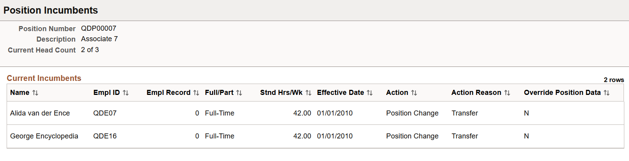This screenshot has width=629, height=161.
Task: Click the Empl ID sort arrows icon
Action: pyautogui.click(x=125, y=93)
